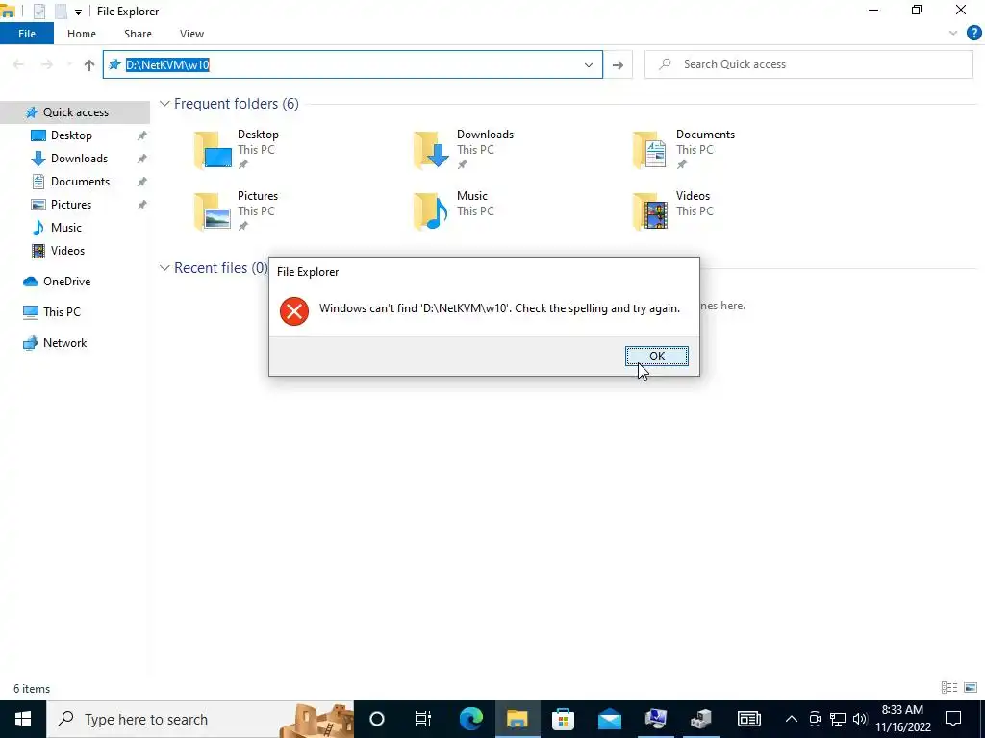Go up one folder level arrow
Image resolution: width=985 pixels, height=738 pixels.
[89, 64]
